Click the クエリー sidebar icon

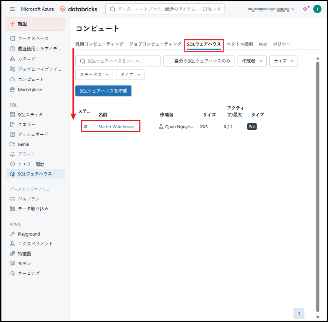[12, 124]
